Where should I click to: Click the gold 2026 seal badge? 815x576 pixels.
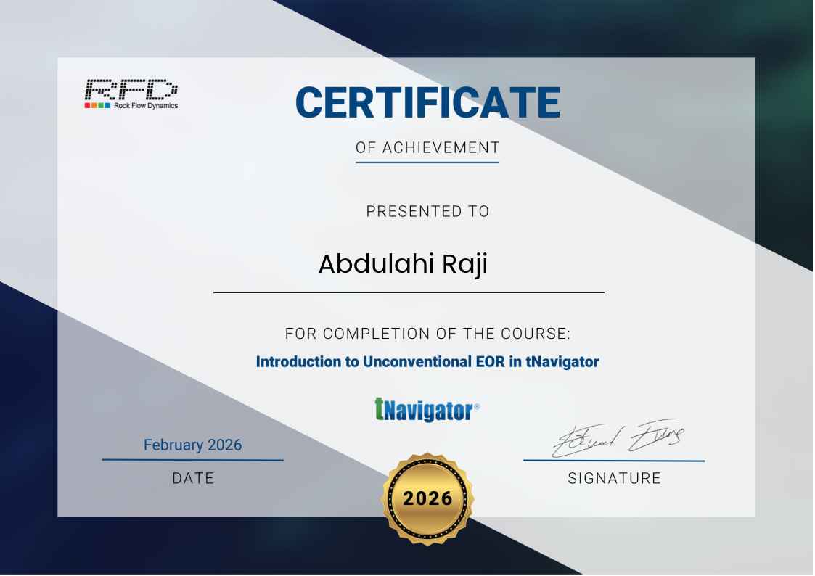(427, 498)
